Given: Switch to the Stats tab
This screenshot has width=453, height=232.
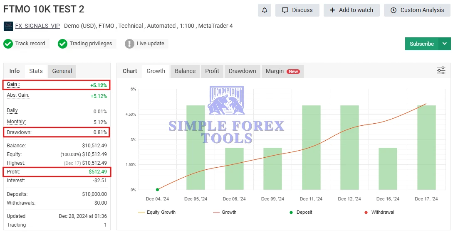Looking at the screenshot, I should tap(36, 71).
